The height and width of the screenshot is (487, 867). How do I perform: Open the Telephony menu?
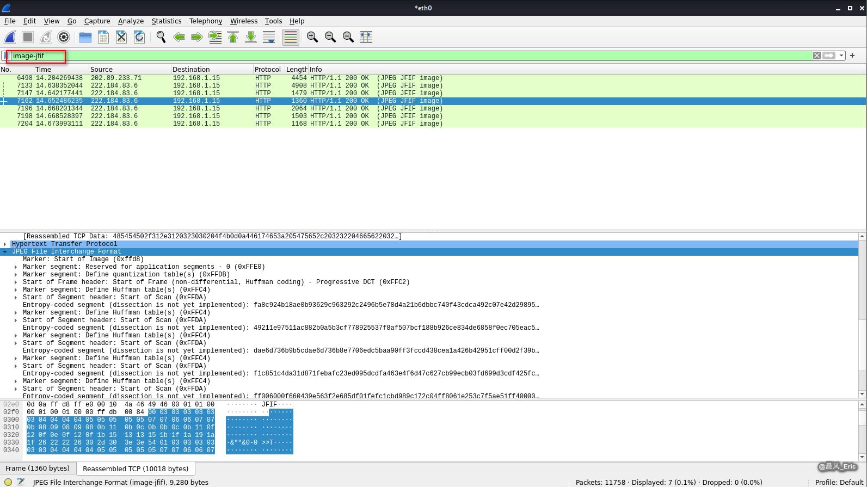click(206, 21)
